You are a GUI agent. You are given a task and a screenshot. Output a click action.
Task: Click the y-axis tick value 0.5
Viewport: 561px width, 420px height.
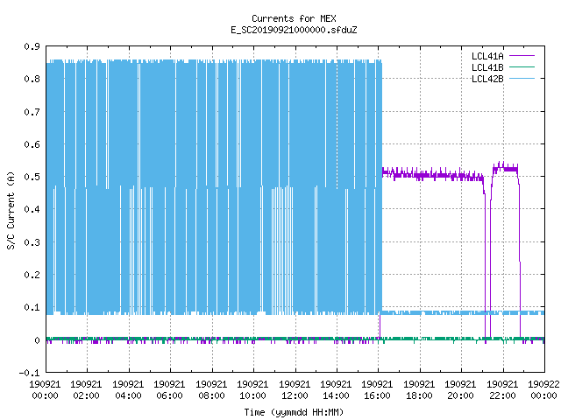click(32, 177)
